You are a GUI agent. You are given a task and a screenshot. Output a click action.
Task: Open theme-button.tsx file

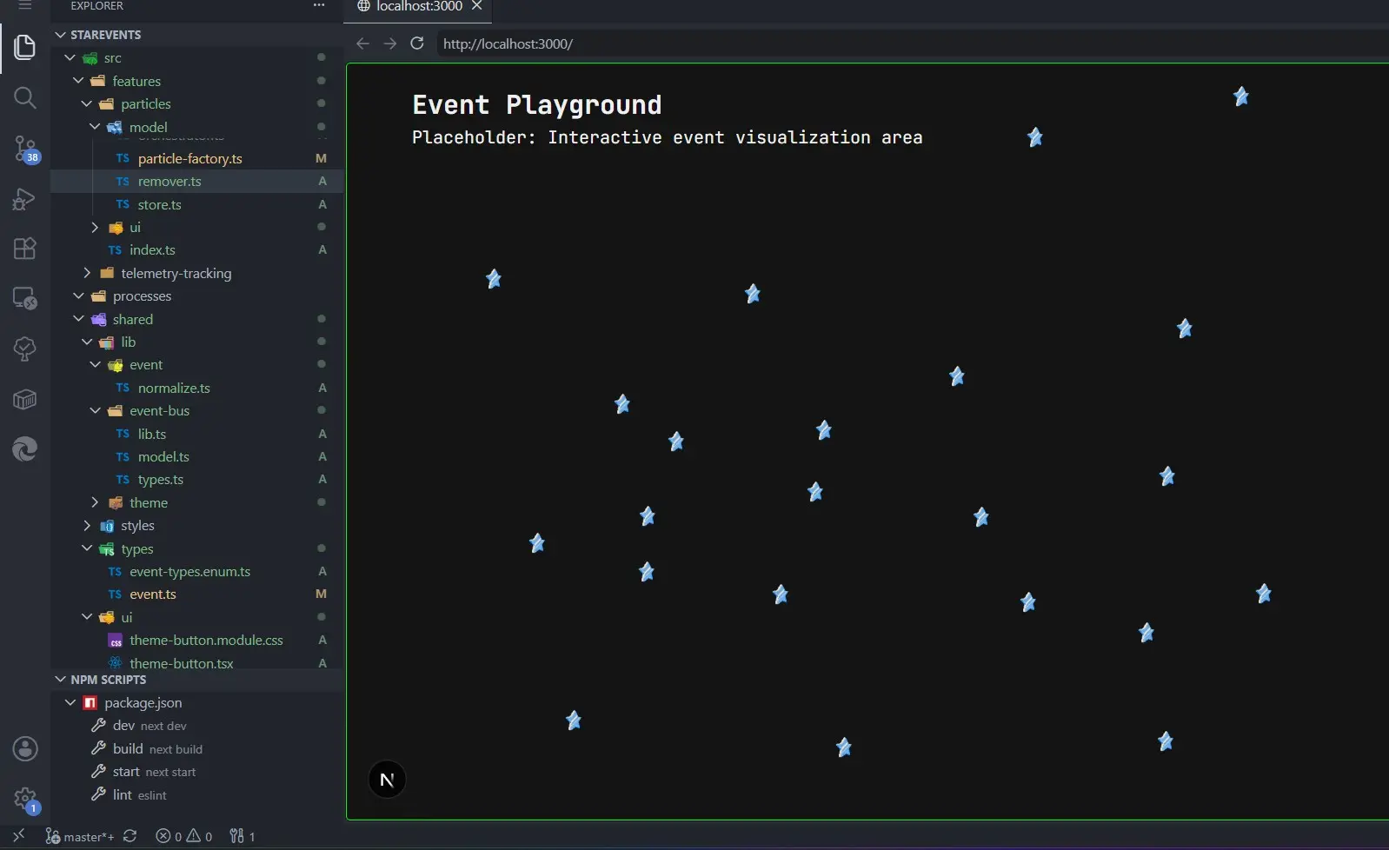[x=182, y=662]
